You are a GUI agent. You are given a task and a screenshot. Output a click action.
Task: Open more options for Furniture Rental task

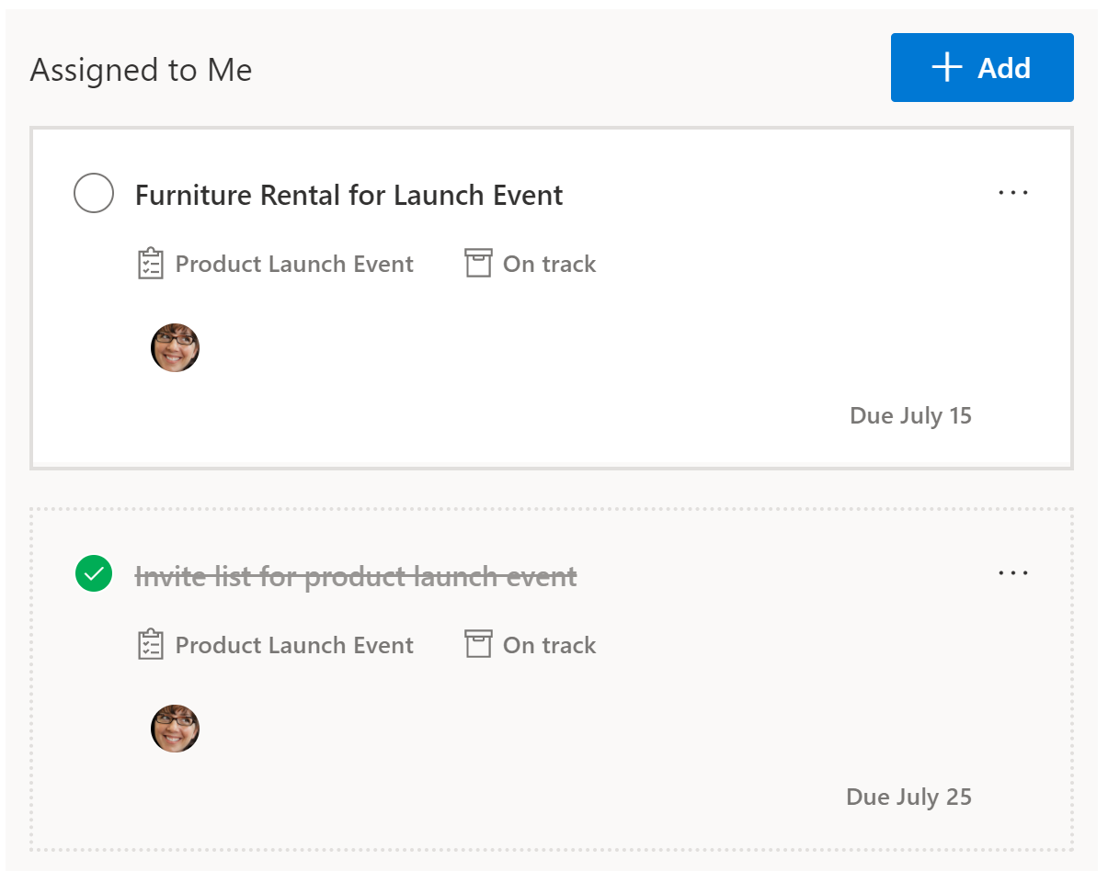point(1012,193)
